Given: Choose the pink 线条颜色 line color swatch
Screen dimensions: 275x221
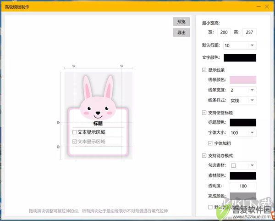Looking at the screenshot, I should point(243,80).
